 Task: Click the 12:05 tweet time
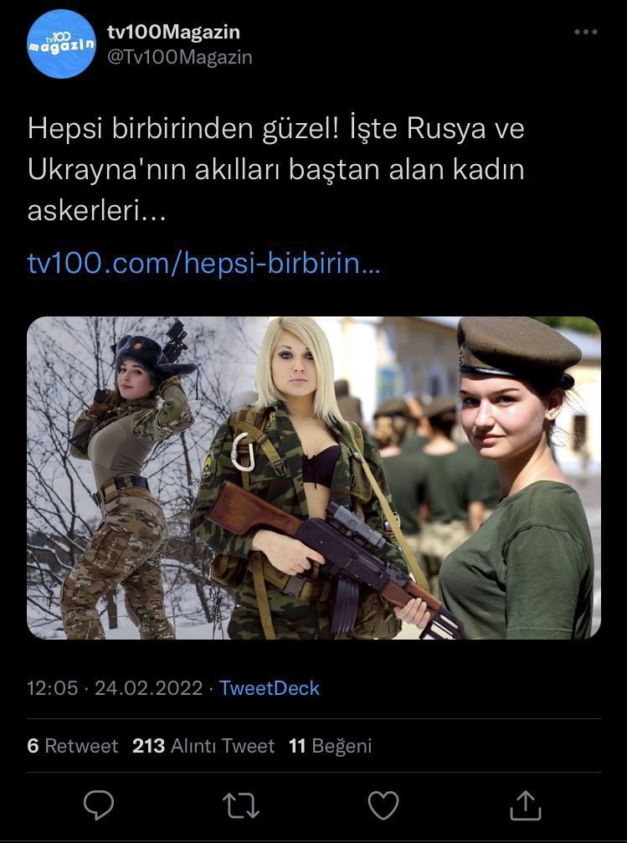pos(53,688)
